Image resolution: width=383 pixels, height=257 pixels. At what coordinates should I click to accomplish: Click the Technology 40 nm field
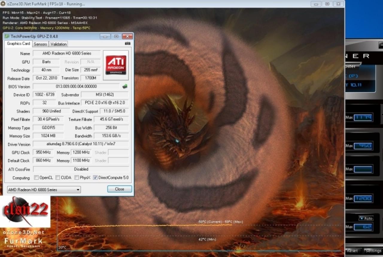point(46,70)
